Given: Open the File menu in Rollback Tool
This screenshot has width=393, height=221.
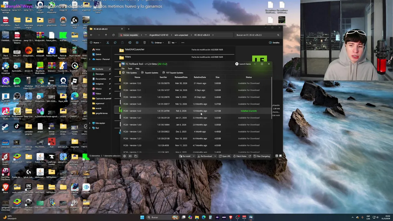Looking at the screenshot, I should tap(123, 68).
